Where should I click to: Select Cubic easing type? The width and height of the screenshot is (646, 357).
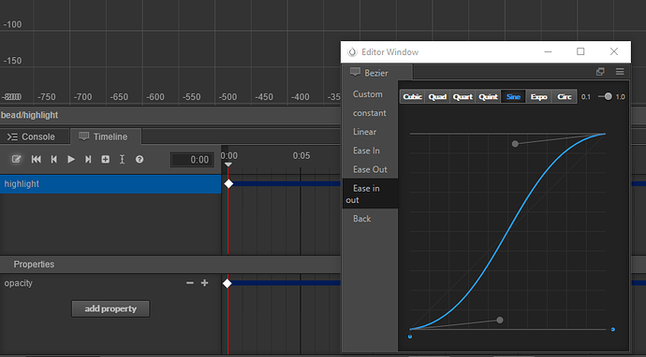(x=412, y=97)
